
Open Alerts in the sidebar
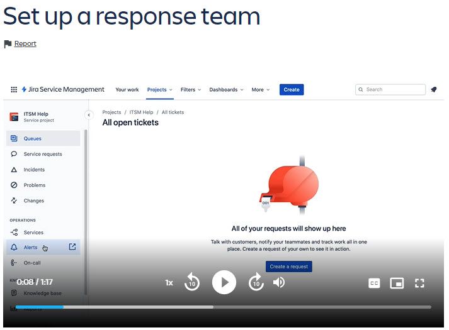coord(43,247)
